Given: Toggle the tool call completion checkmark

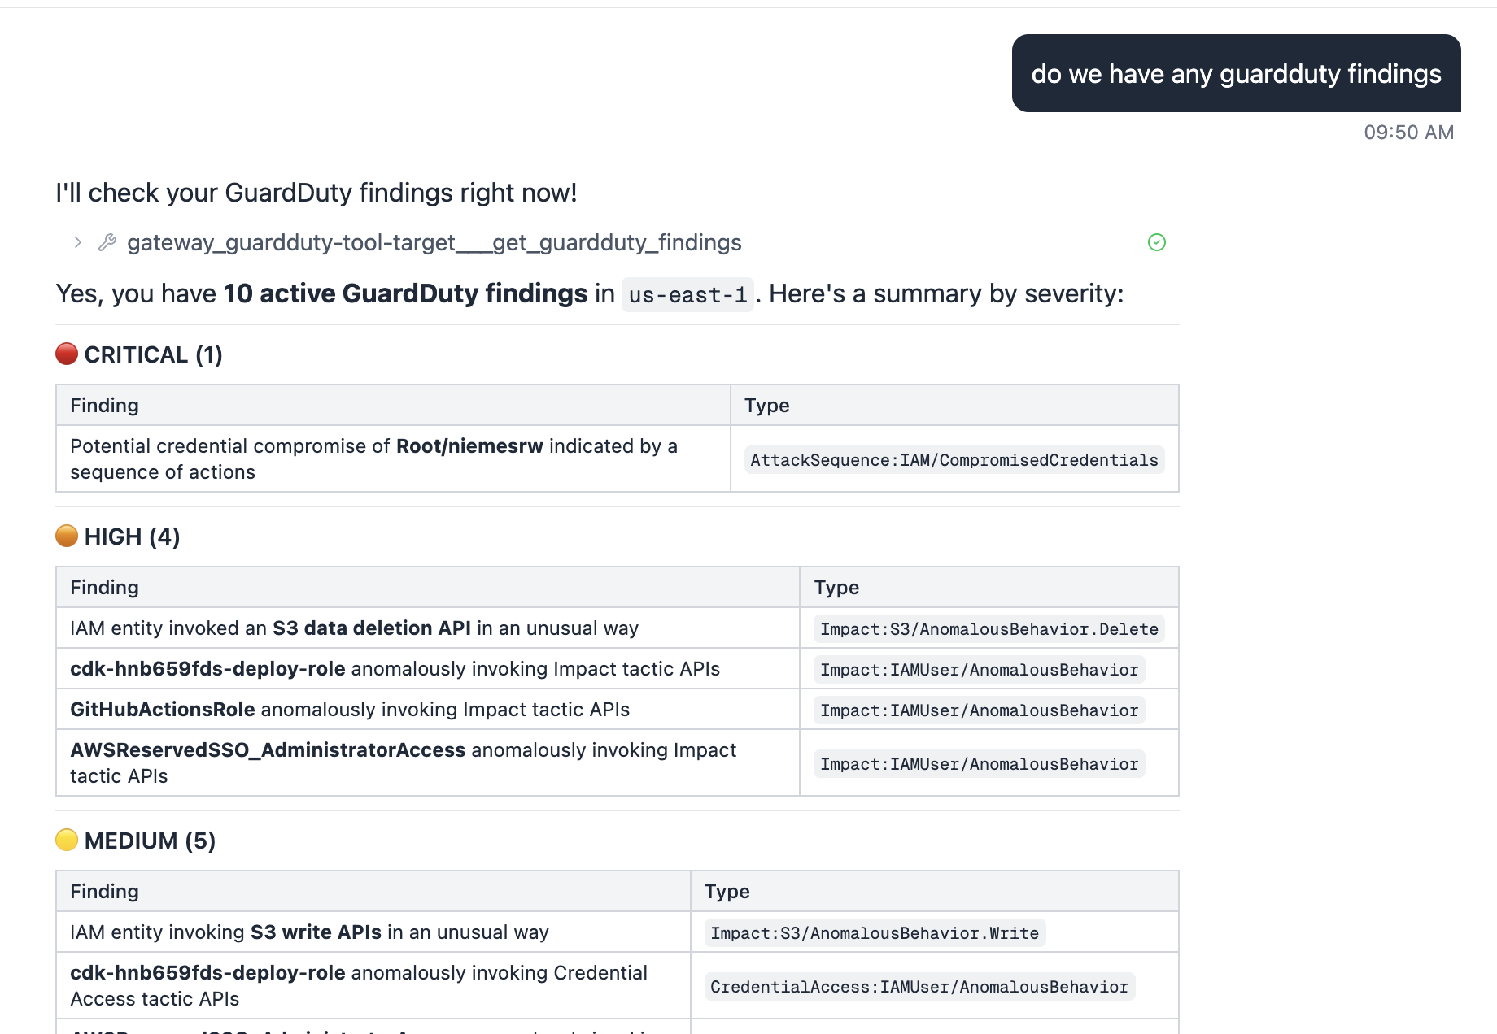Looking at the screenshot, I should click(1156, 242).
